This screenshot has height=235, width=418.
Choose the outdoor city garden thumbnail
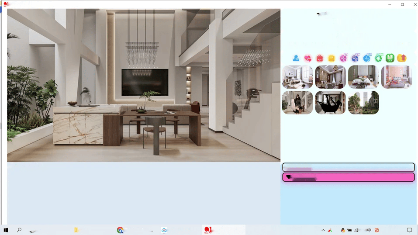click(363, 102)
